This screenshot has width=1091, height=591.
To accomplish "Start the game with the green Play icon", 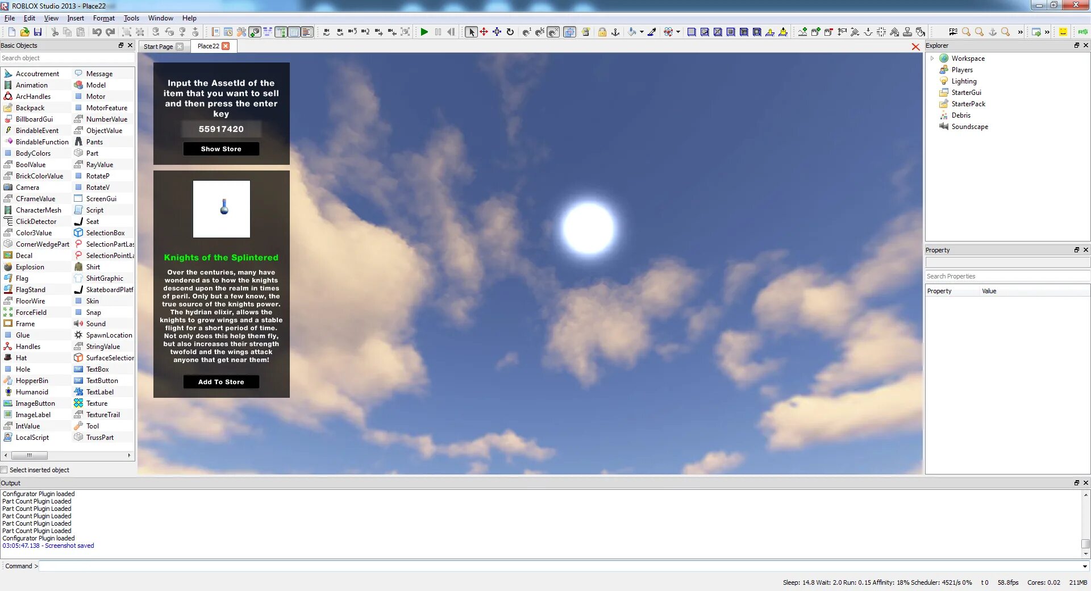I will coord(424,32).
